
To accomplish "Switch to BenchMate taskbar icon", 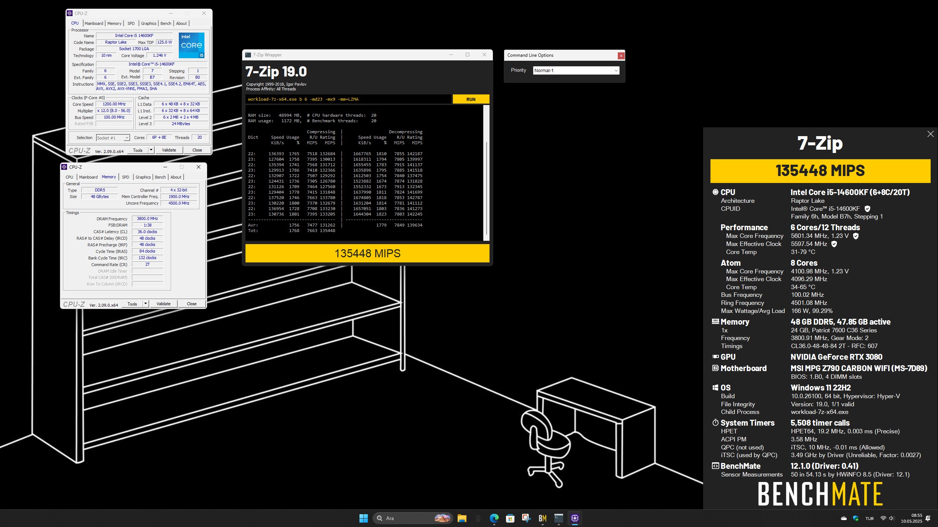I will [542, 518].
